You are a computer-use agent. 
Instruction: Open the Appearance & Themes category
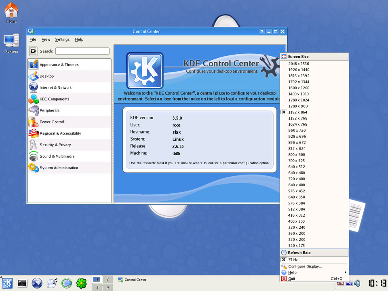point(70,65)
